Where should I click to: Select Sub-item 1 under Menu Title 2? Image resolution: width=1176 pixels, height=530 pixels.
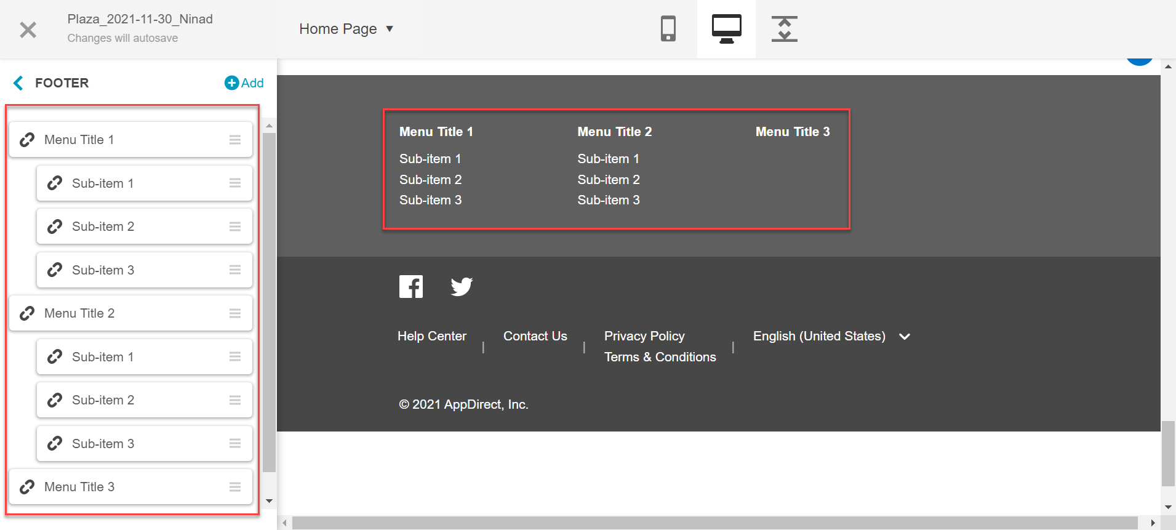click(145, 356)
